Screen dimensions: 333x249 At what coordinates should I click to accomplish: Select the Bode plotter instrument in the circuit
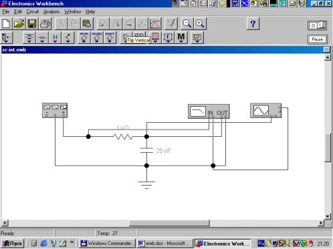click(x=209, y=111)
